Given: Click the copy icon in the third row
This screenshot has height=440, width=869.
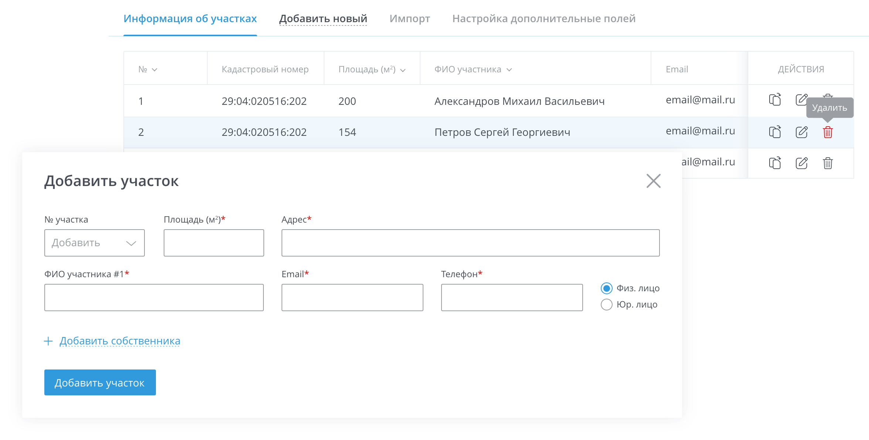Looking at the screenshot, I should coord(775,163).
